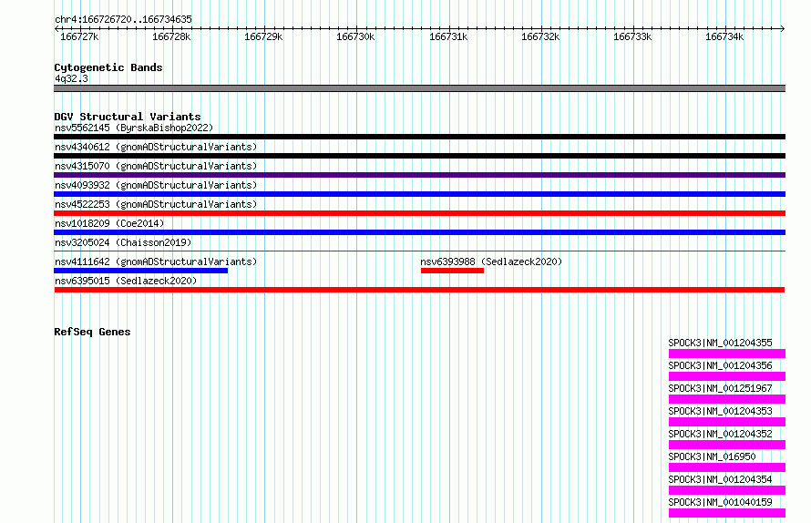Select magenta bar under SPOCK3|NM_001204356
The width and height of the screenshot is (811, 523).
click(727, 376)
